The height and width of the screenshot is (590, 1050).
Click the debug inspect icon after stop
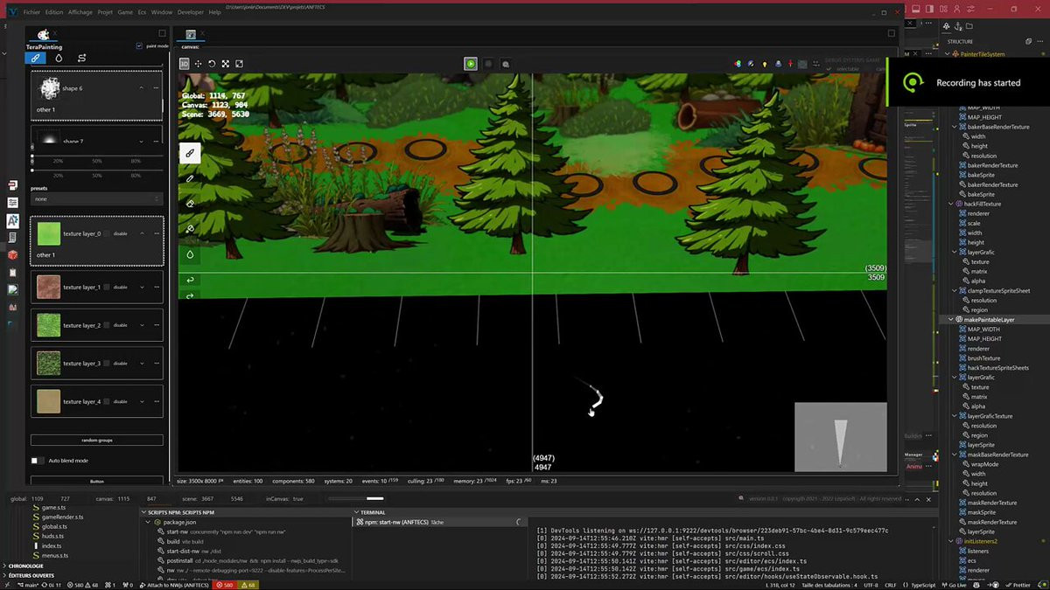tap(505, 64)
